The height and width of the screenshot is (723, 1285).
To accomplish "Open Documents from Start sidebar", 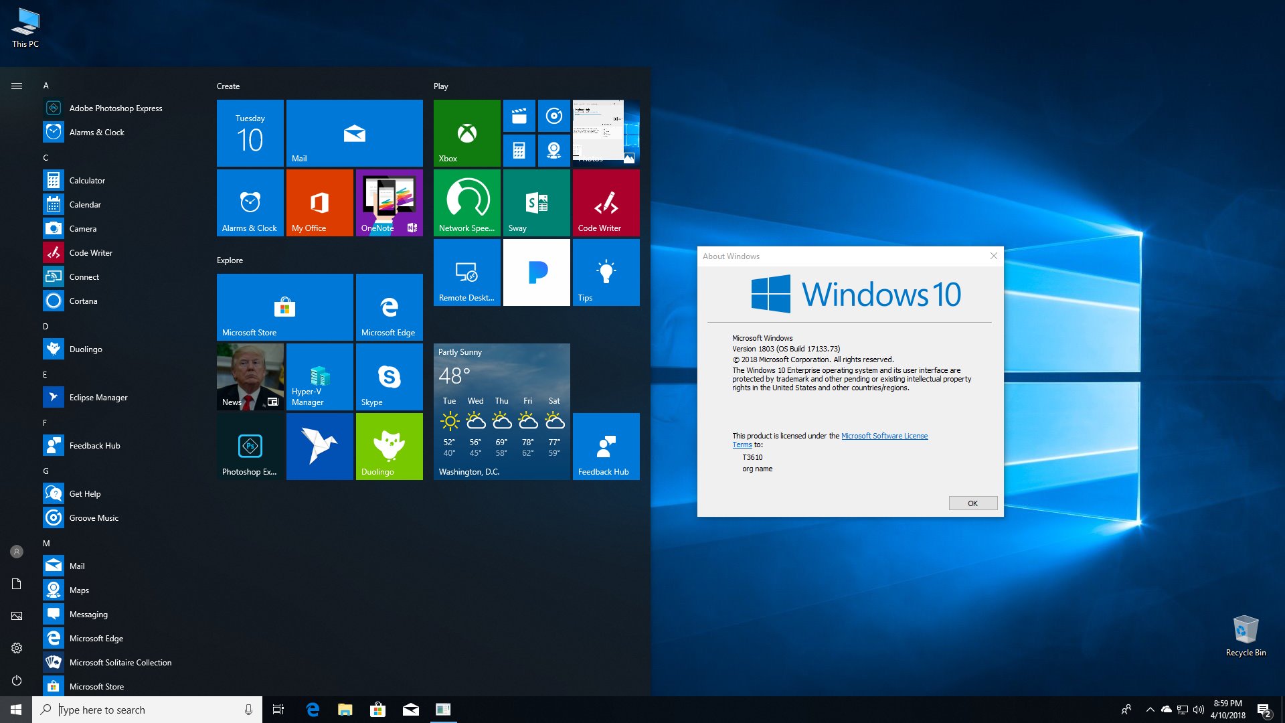I will (17, 584).
